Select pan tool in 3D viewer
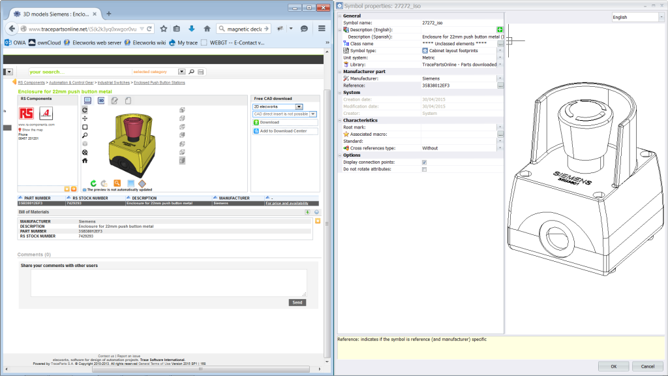Screen dimensions: 668x376 [85, 119]
